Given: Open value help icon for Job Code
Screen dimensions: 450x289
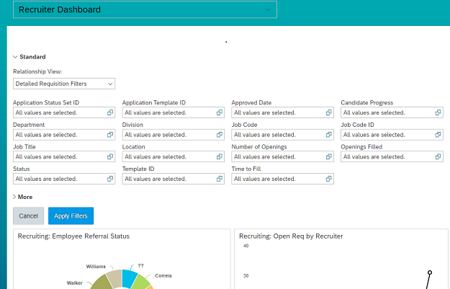Looking at the screenshot, I should point(328,135).
